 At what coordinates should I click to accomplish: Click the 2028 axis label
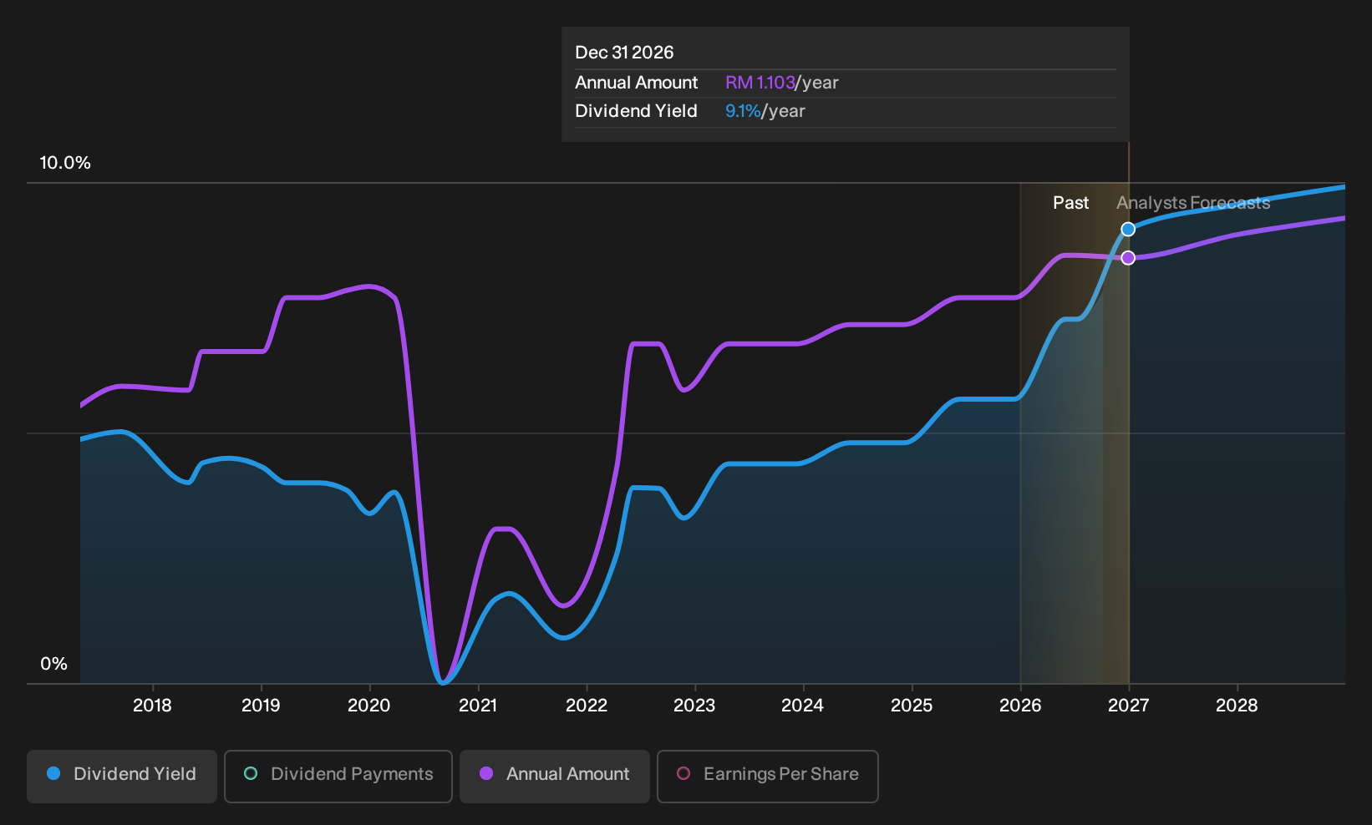1237,706
